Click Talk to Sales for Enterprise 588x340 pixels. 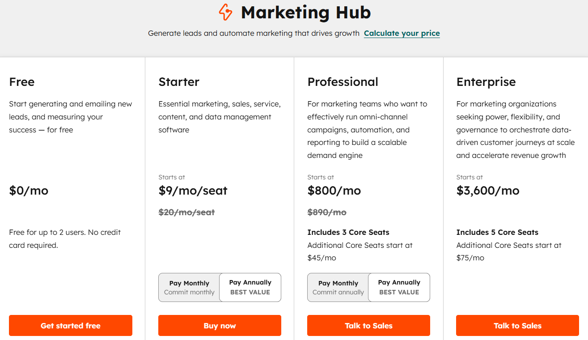point(517,326)
